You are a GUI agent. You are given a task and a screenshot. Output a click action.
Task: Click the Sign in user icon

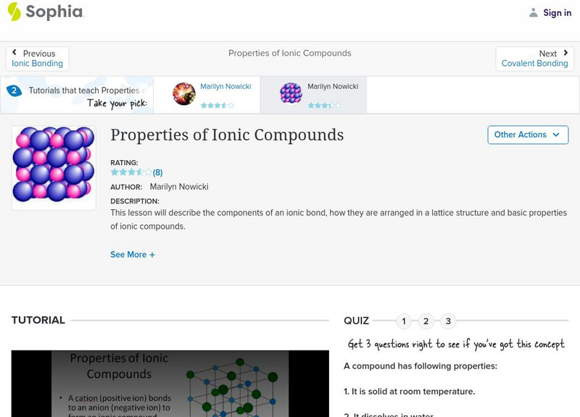(x=534, y=12)
